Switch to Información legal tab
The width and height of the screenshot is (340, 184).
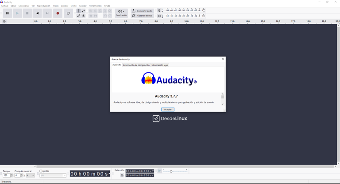coord(160,65)
